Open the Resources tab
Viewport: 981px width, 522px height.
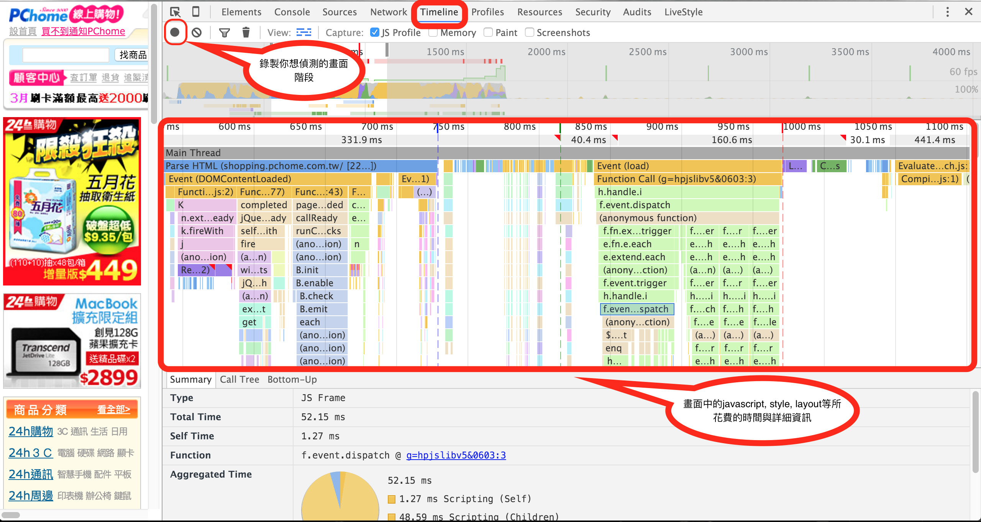coord(540,12)
